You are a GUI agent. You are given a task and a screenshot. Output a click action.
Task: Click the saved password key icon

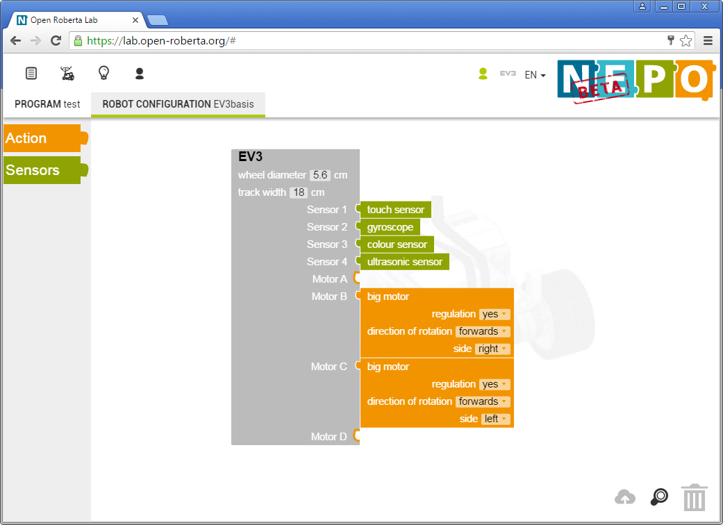(671, 40)
